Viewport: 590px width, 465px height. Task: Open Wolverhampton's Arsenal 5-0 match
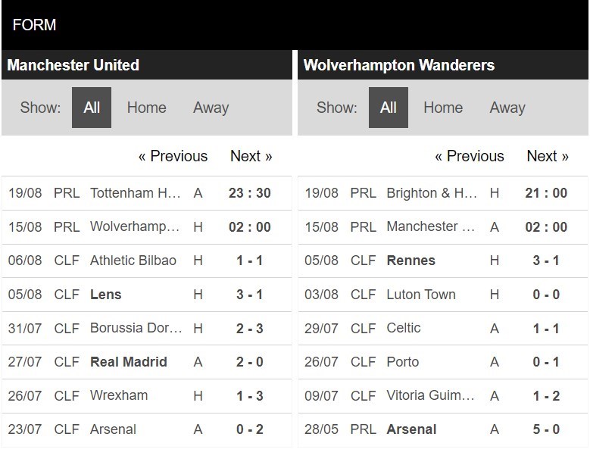(443, 429)
